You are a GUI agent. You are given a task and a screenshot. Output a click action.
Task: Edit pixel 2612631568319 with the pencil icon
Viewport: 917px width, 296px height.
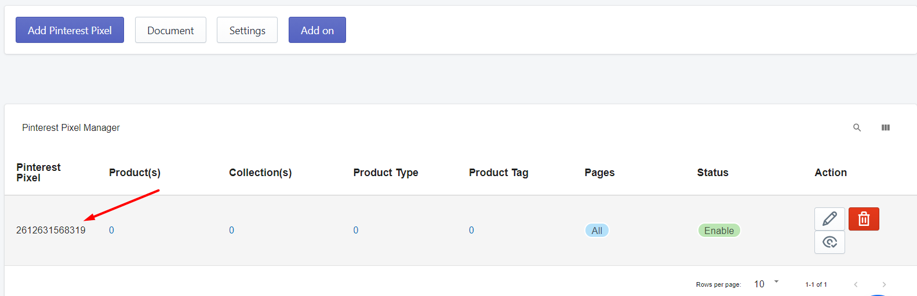coord(829,219)
